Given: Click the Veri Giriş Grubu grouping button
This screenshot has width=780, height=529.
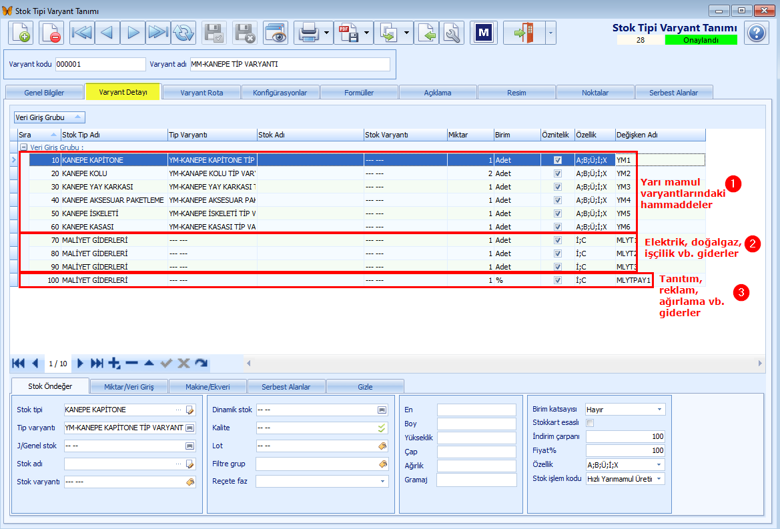Looking at the screenshot, I should (49, 117).
